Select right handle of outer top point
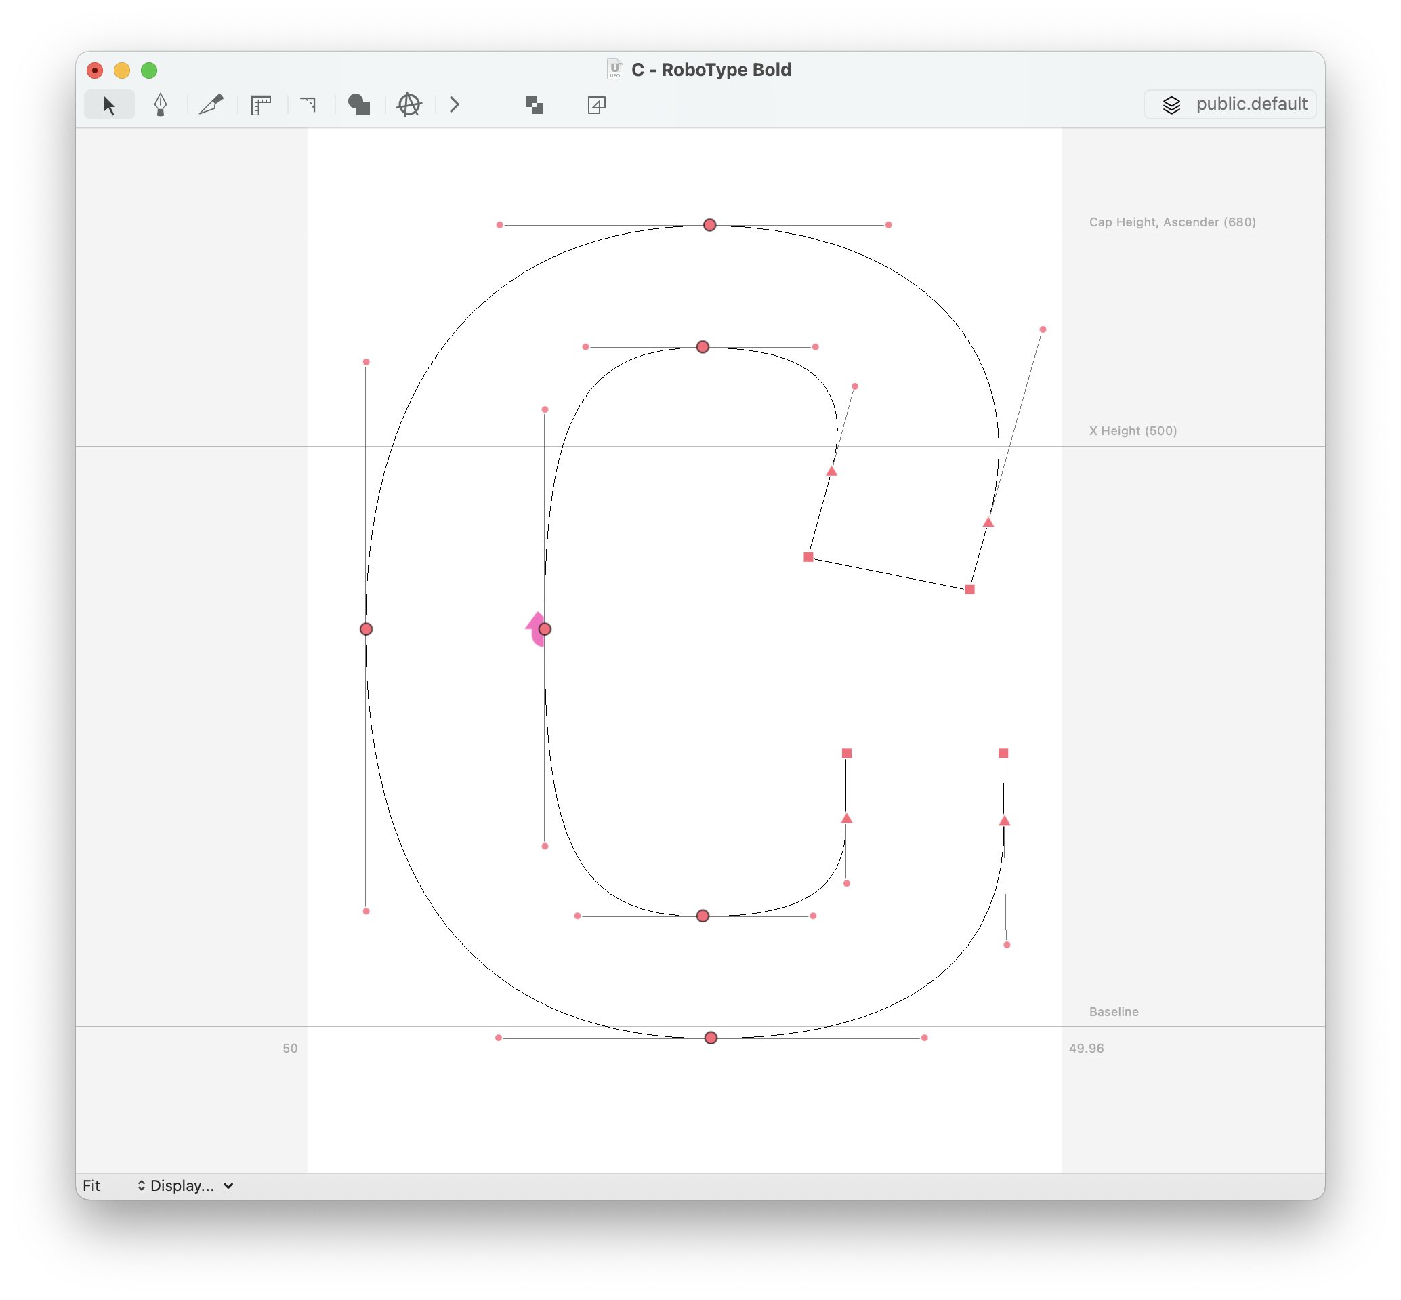The height and width of the screenshot is (1300, 1401). tap(889, 225)
